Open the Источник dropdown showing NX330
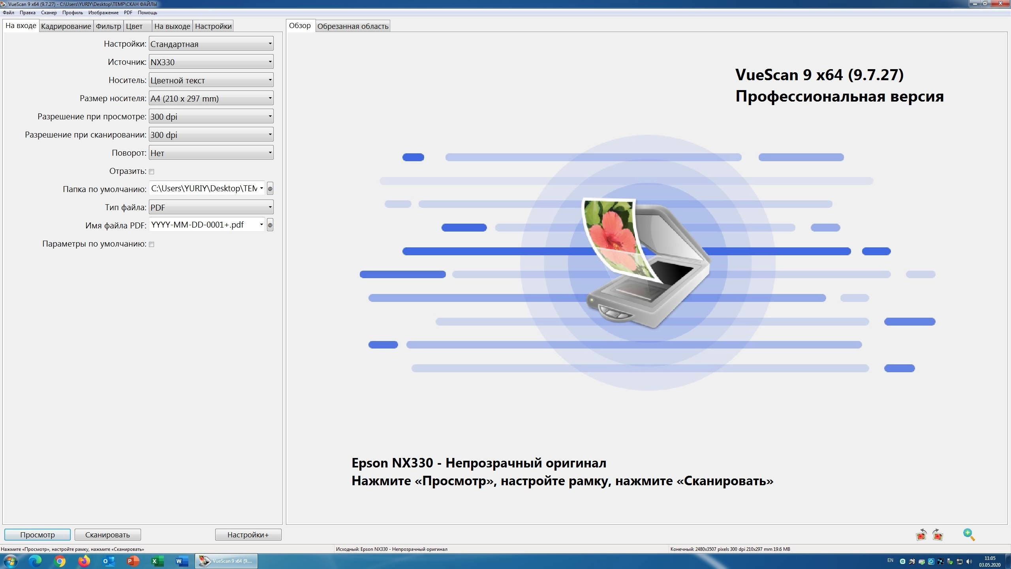Viewport: 1011px width, 569px height. click(x=211, y=62)
